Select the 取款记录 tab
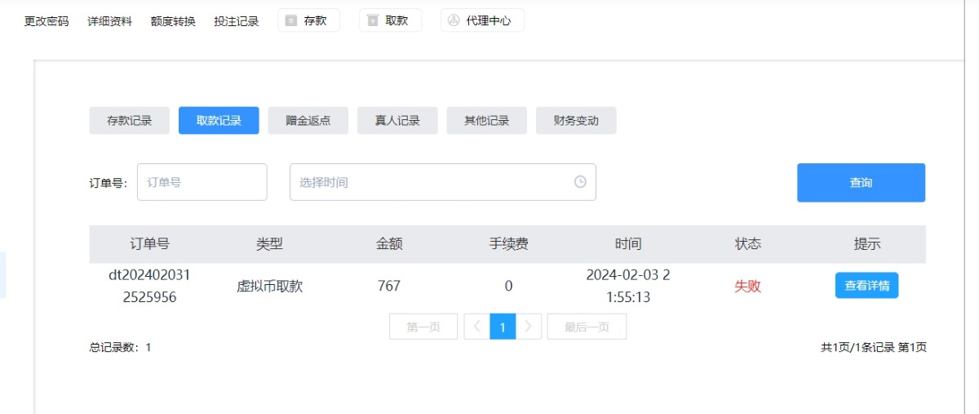 tap(219, 121)
